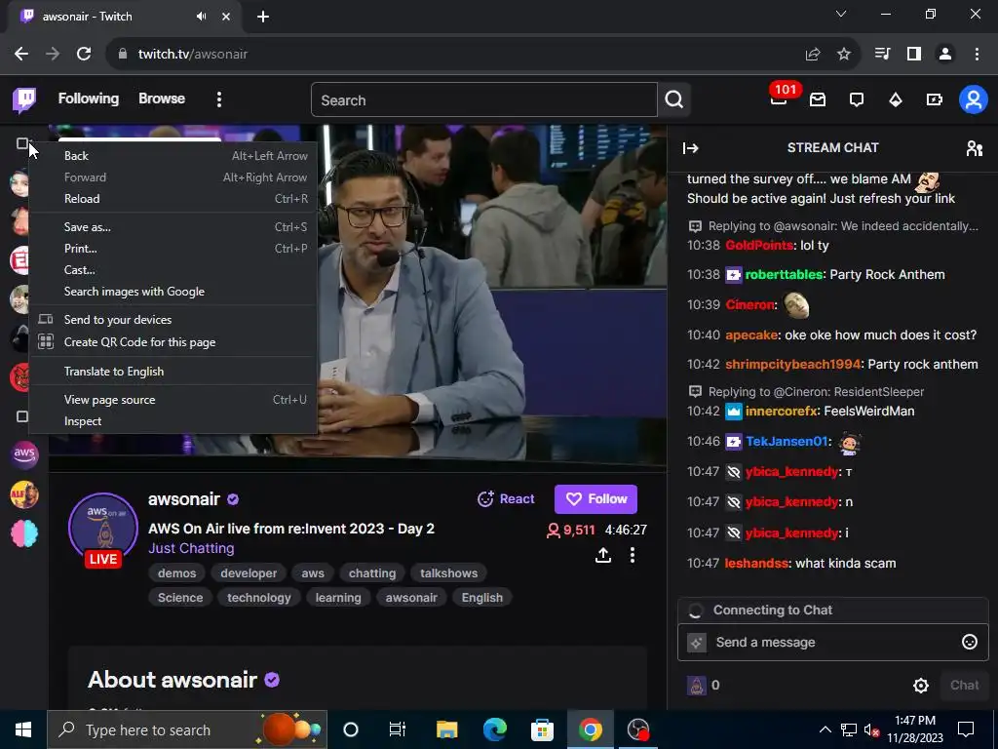Open a new browser tab
This screenshot has height=749, width=998.
[263, 17]
